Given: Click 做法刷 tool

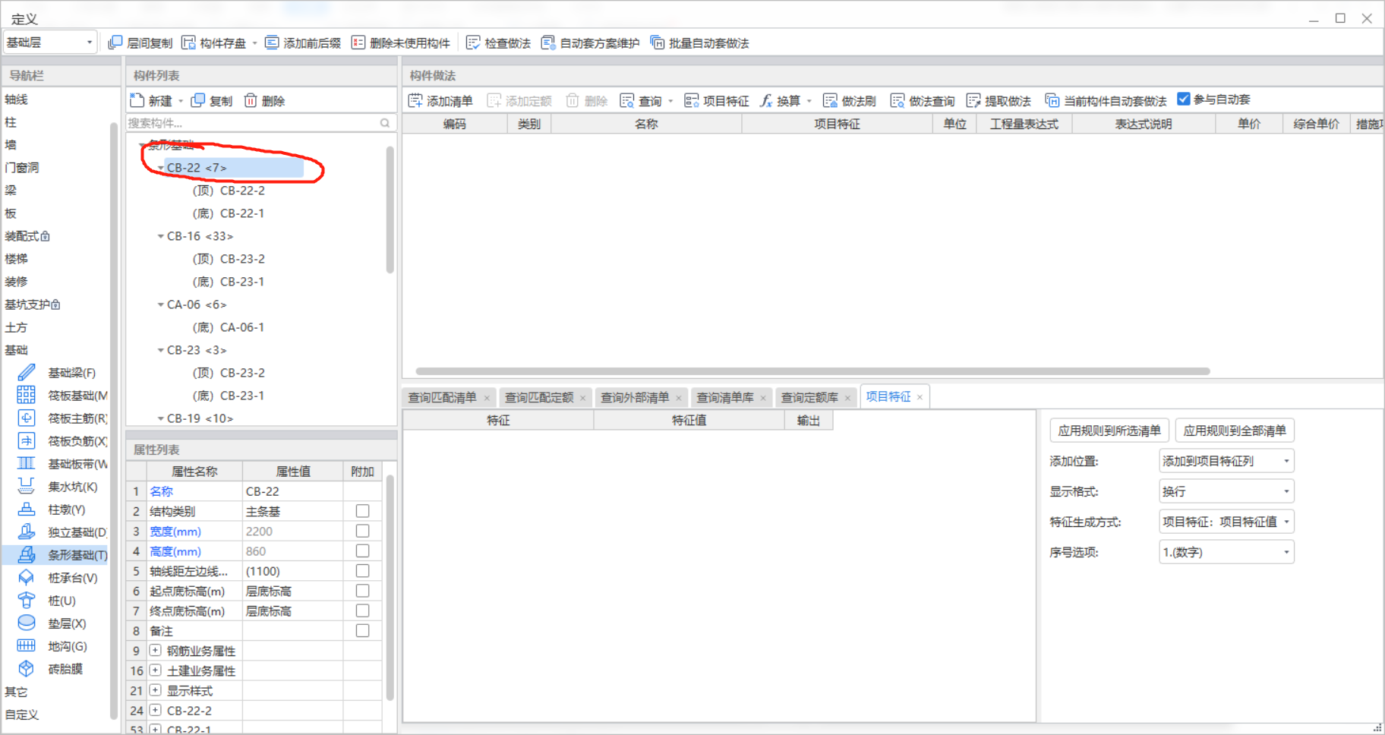Looking at the screenshot, I should pyautogui.click(x=850, y=100).
